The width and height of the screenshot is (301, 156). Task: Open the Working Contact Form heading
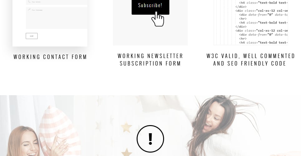[x=50, y=57]
